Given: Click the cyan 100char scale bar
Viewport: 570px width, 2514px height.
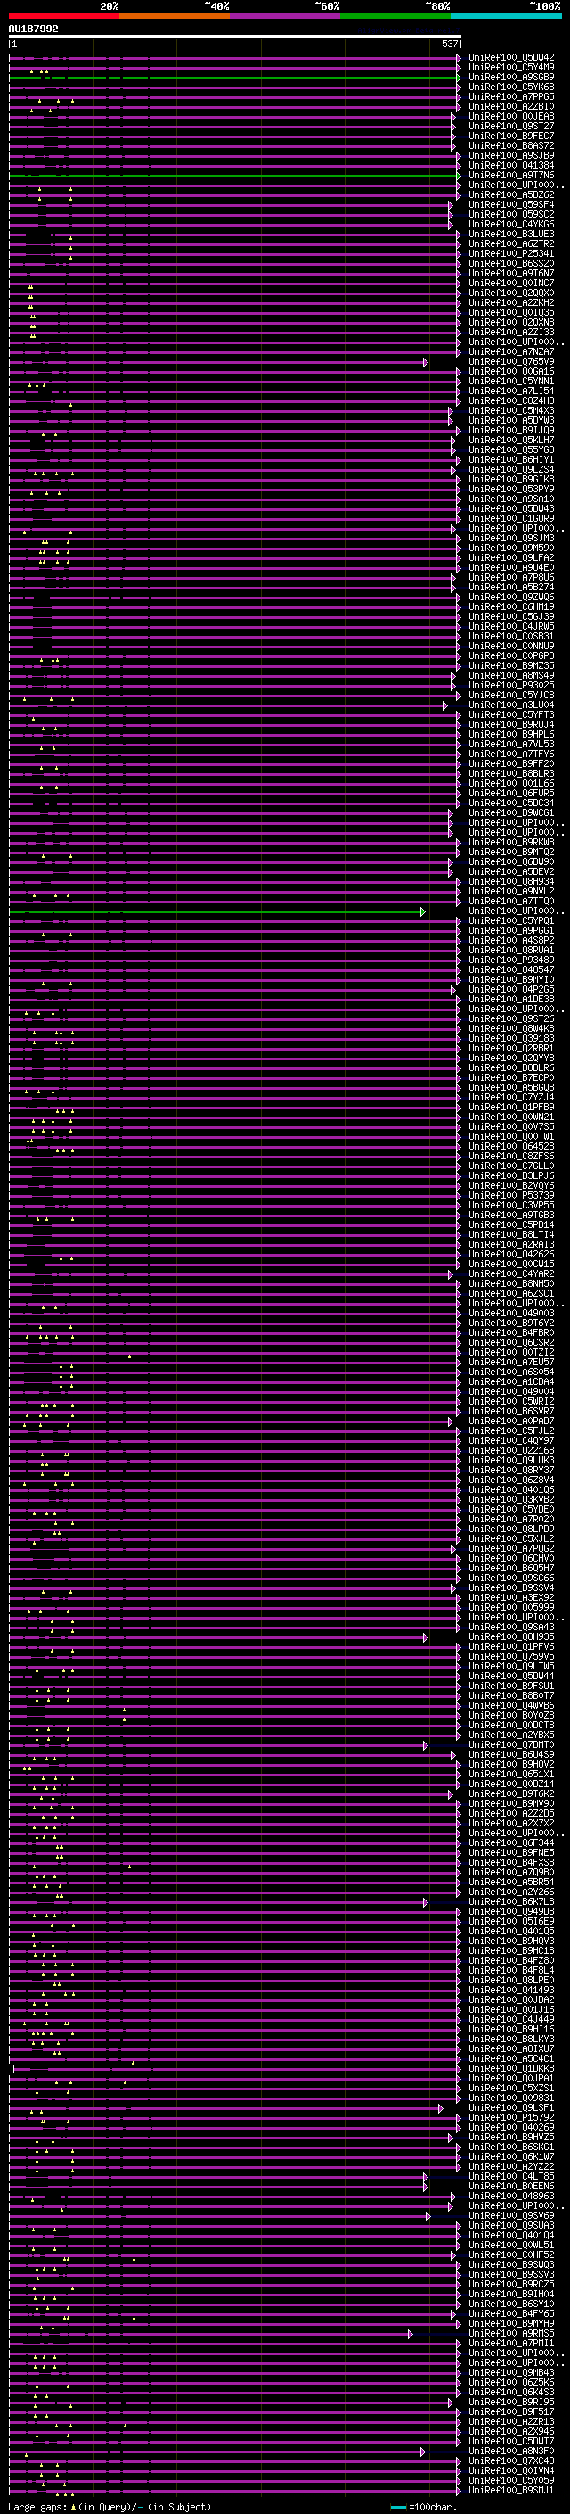Looking at the screenshot, I should (x=397, y=2508).
